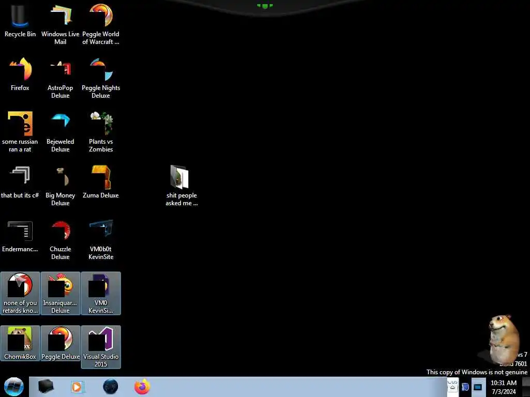Select the Windows Live Mail shortcut
Viewport: 530px width, 397px height.
pyautogui.click(x=60, y=24)
